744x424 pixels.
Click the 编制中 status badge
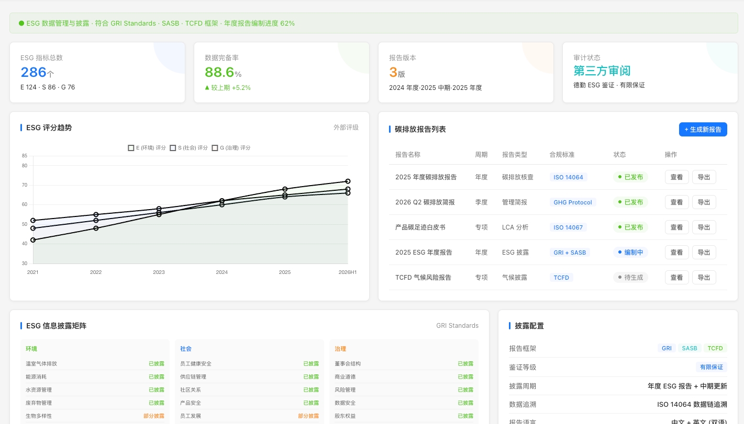630,253
